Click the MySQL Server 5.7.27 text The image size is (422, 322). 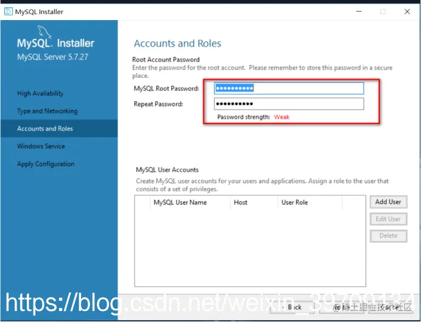pos(53,57)
